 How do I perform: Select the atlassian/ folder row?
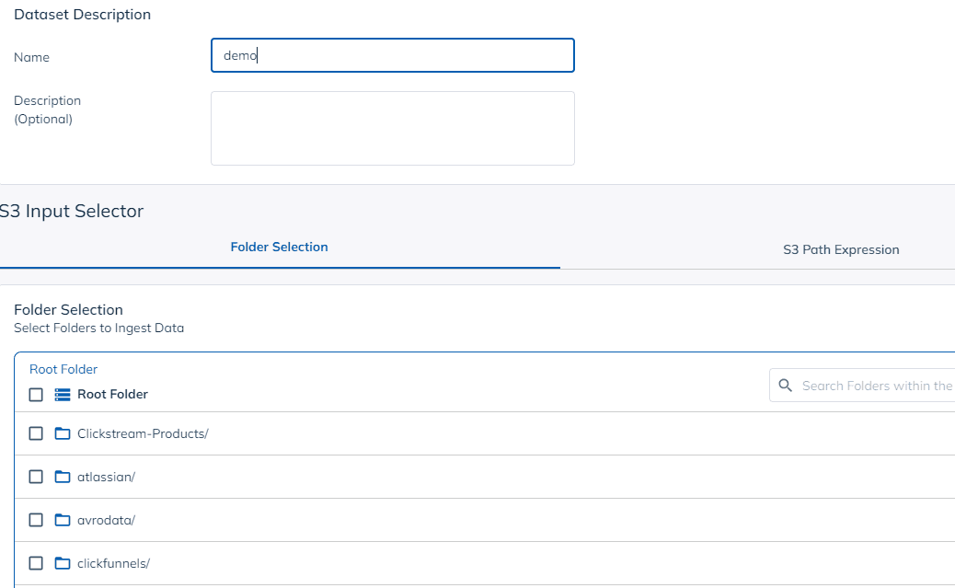pyautogui.click(x=106, y=476)
